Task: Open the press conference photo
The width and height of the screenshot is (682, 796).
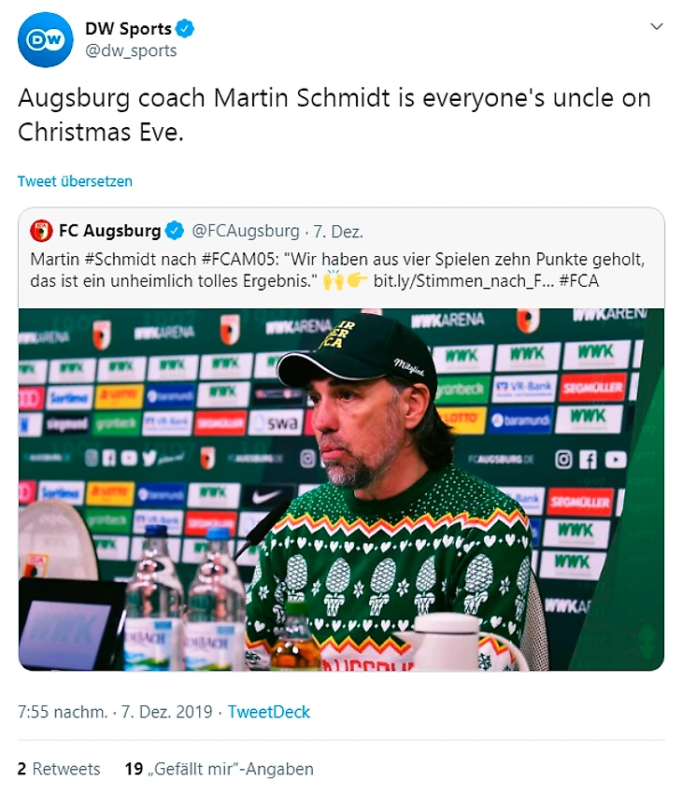Action: (x=341, y=489)
